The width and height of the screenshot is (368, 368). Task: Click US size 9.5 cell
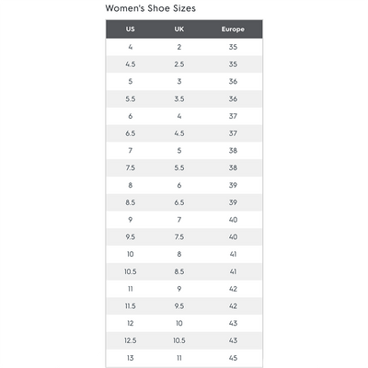(x=131, y=236)
